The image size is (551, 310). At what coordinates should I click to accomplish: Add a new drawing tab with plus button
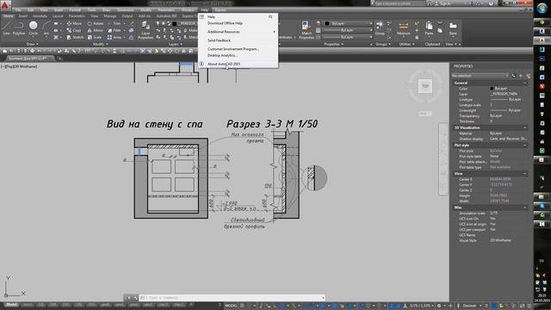click(x=59, y=59)
